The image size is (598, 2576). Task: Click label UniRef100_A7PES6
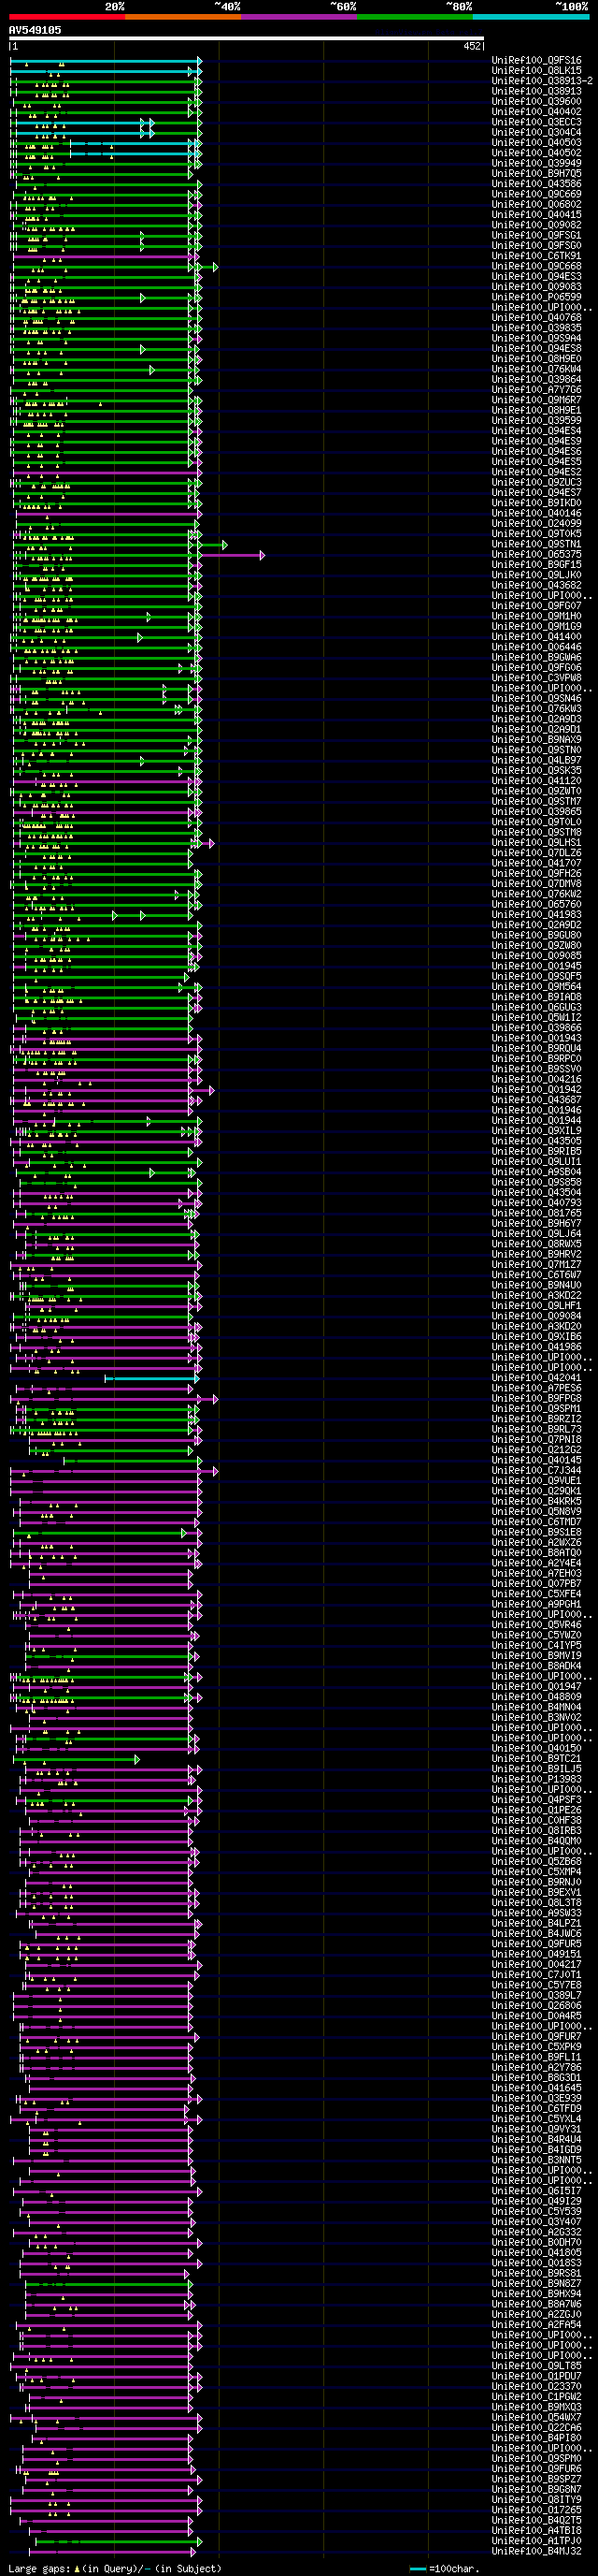click(536, 1388)
